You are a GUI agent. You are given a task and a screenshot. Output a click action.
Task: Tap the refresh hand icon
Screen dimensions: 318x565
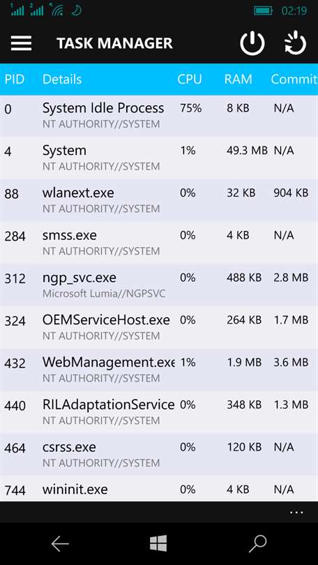[x=295, y=43]
